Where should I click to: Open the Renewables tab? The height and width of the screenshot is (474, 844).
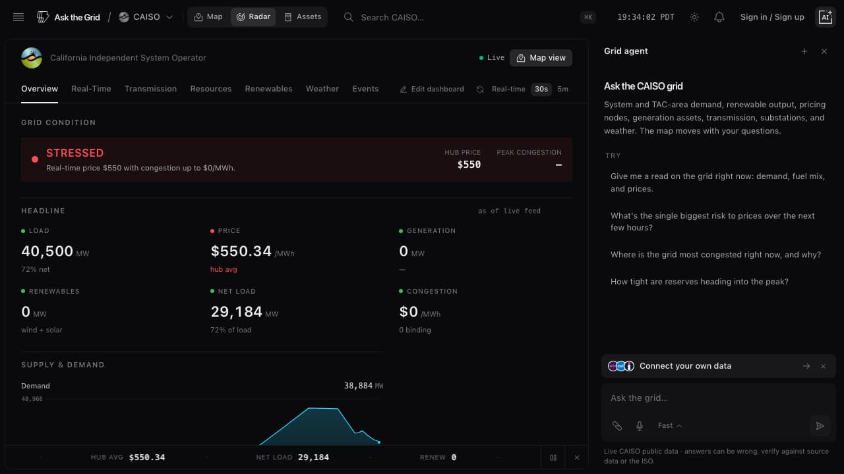(x=268, y=89)
